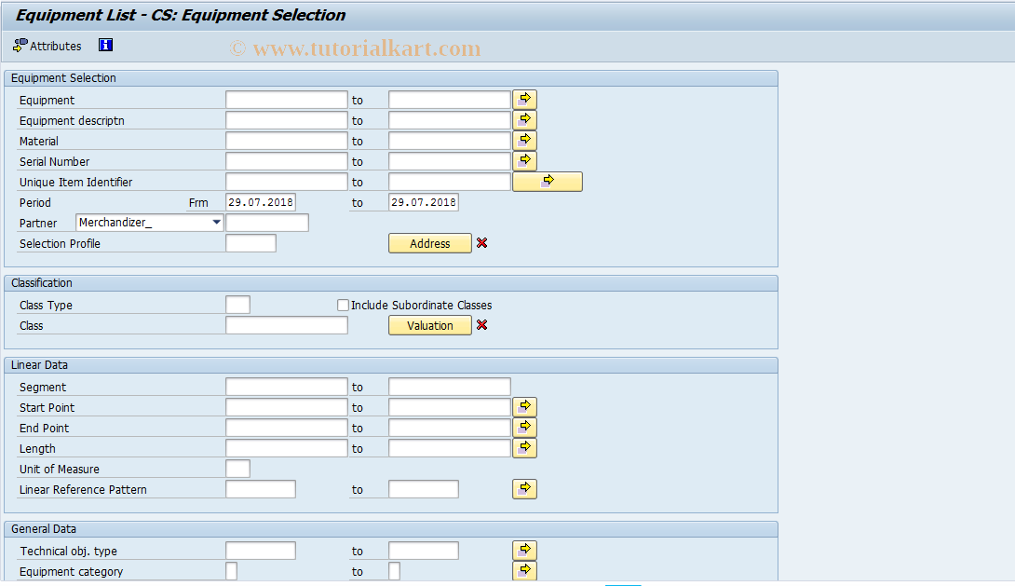Open multiple selection for Equipment descriptn
Screen dimensions: 1015x586
[524, 120]
